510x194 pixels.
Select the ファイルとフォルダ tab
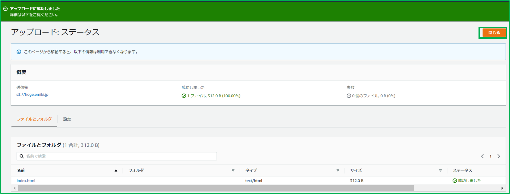(x=34, y=119)
